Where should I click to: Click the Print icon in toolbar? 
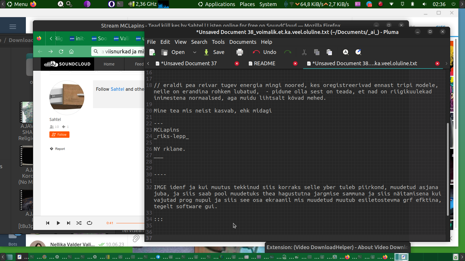(239, 52)
